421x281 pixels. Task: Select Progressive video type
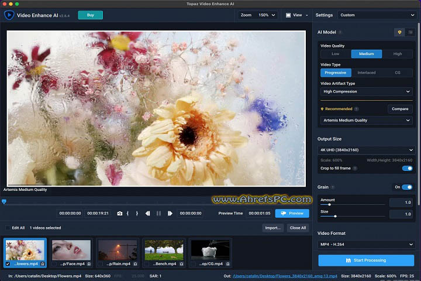[336, 73]
